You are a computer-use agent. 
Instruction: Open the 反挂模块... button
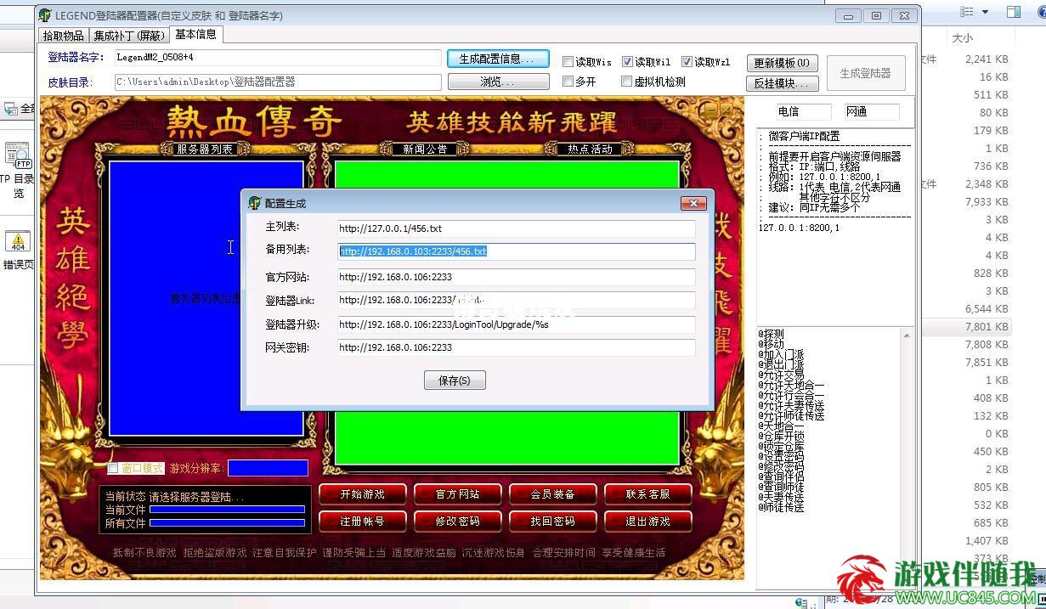[x=782, y=83]
